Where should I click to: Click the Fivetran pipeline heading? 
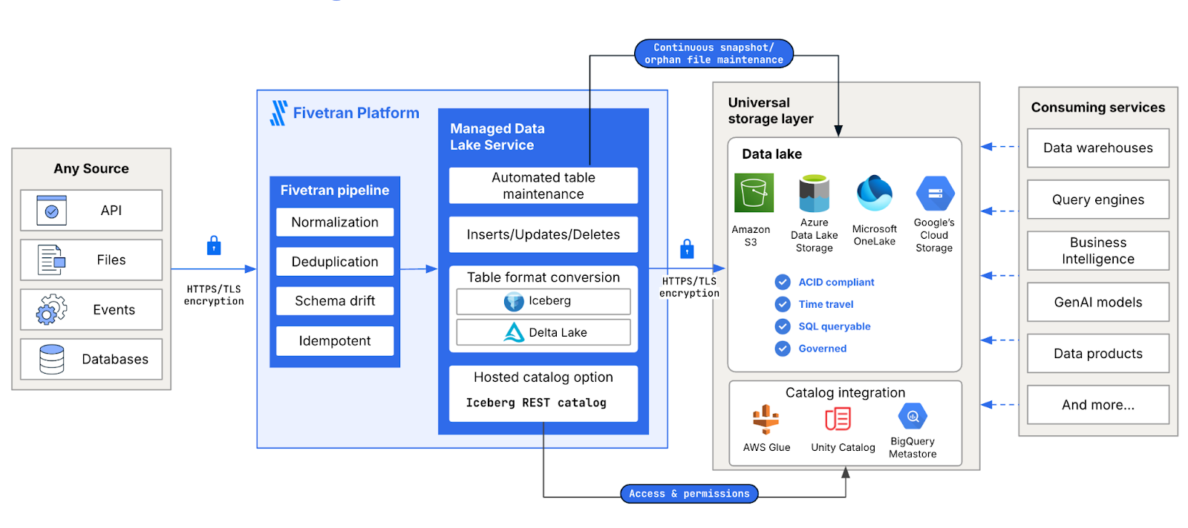coord(335,190)
